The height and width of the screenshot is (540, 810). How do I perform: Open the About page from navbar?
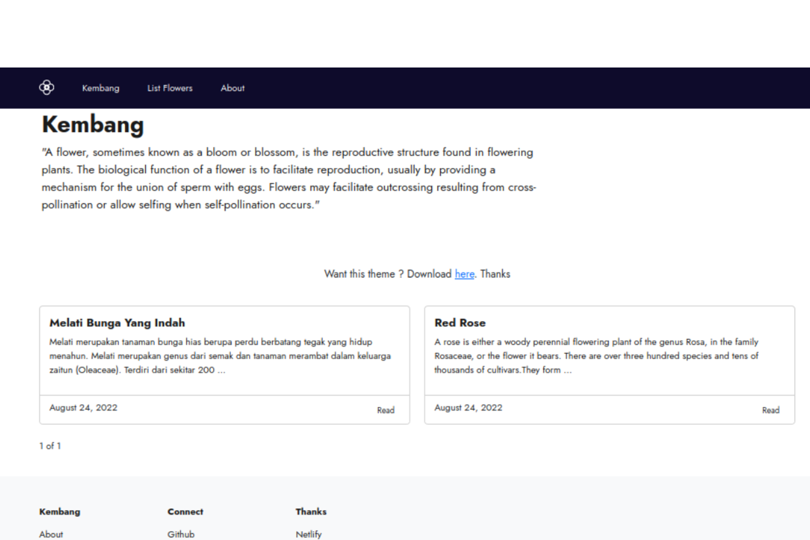pyautogui.click(x=233, y=88)
